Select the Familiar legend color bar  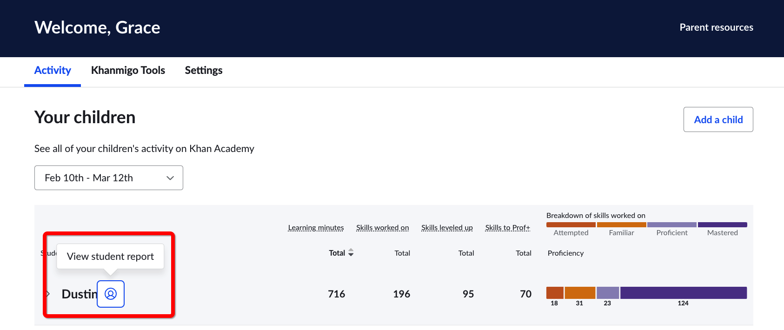click(x=622, y=224)
